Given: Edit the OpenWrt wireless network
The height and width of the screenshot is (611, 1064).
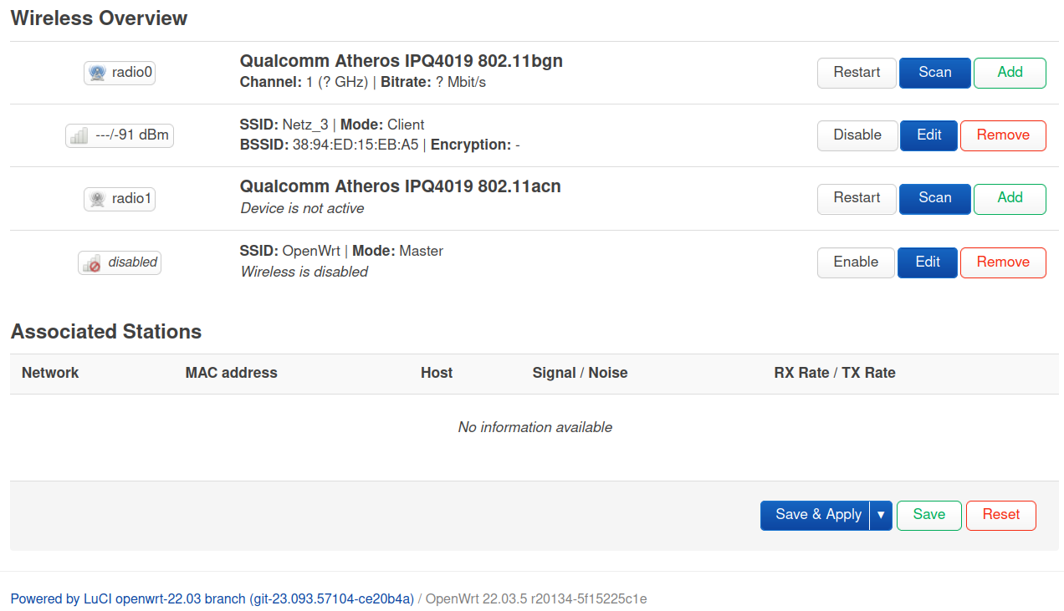Looking at the screenshot, I should click(x=928, y=262).
